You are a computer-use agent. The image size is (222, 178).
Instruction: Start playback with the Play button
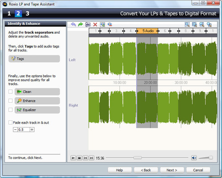click(73, 158)
